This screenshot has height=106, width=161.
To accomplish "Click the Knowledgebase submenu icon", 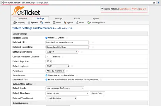I will 88,22.
